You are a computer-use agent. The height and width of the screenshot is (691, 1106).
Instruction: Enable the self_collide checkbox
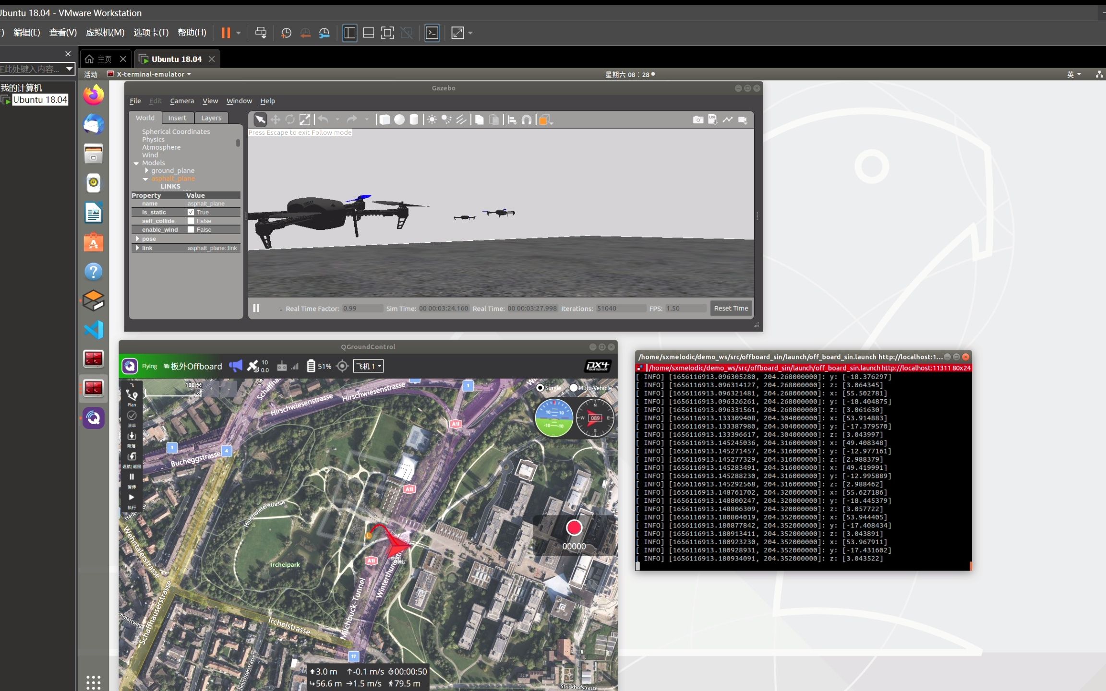pyautogui.click(x=191, y=221)
